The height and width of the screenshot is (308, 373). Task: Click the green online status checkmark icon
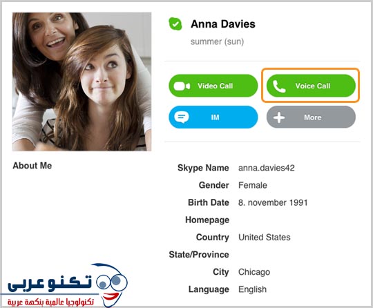click(175, 24)
